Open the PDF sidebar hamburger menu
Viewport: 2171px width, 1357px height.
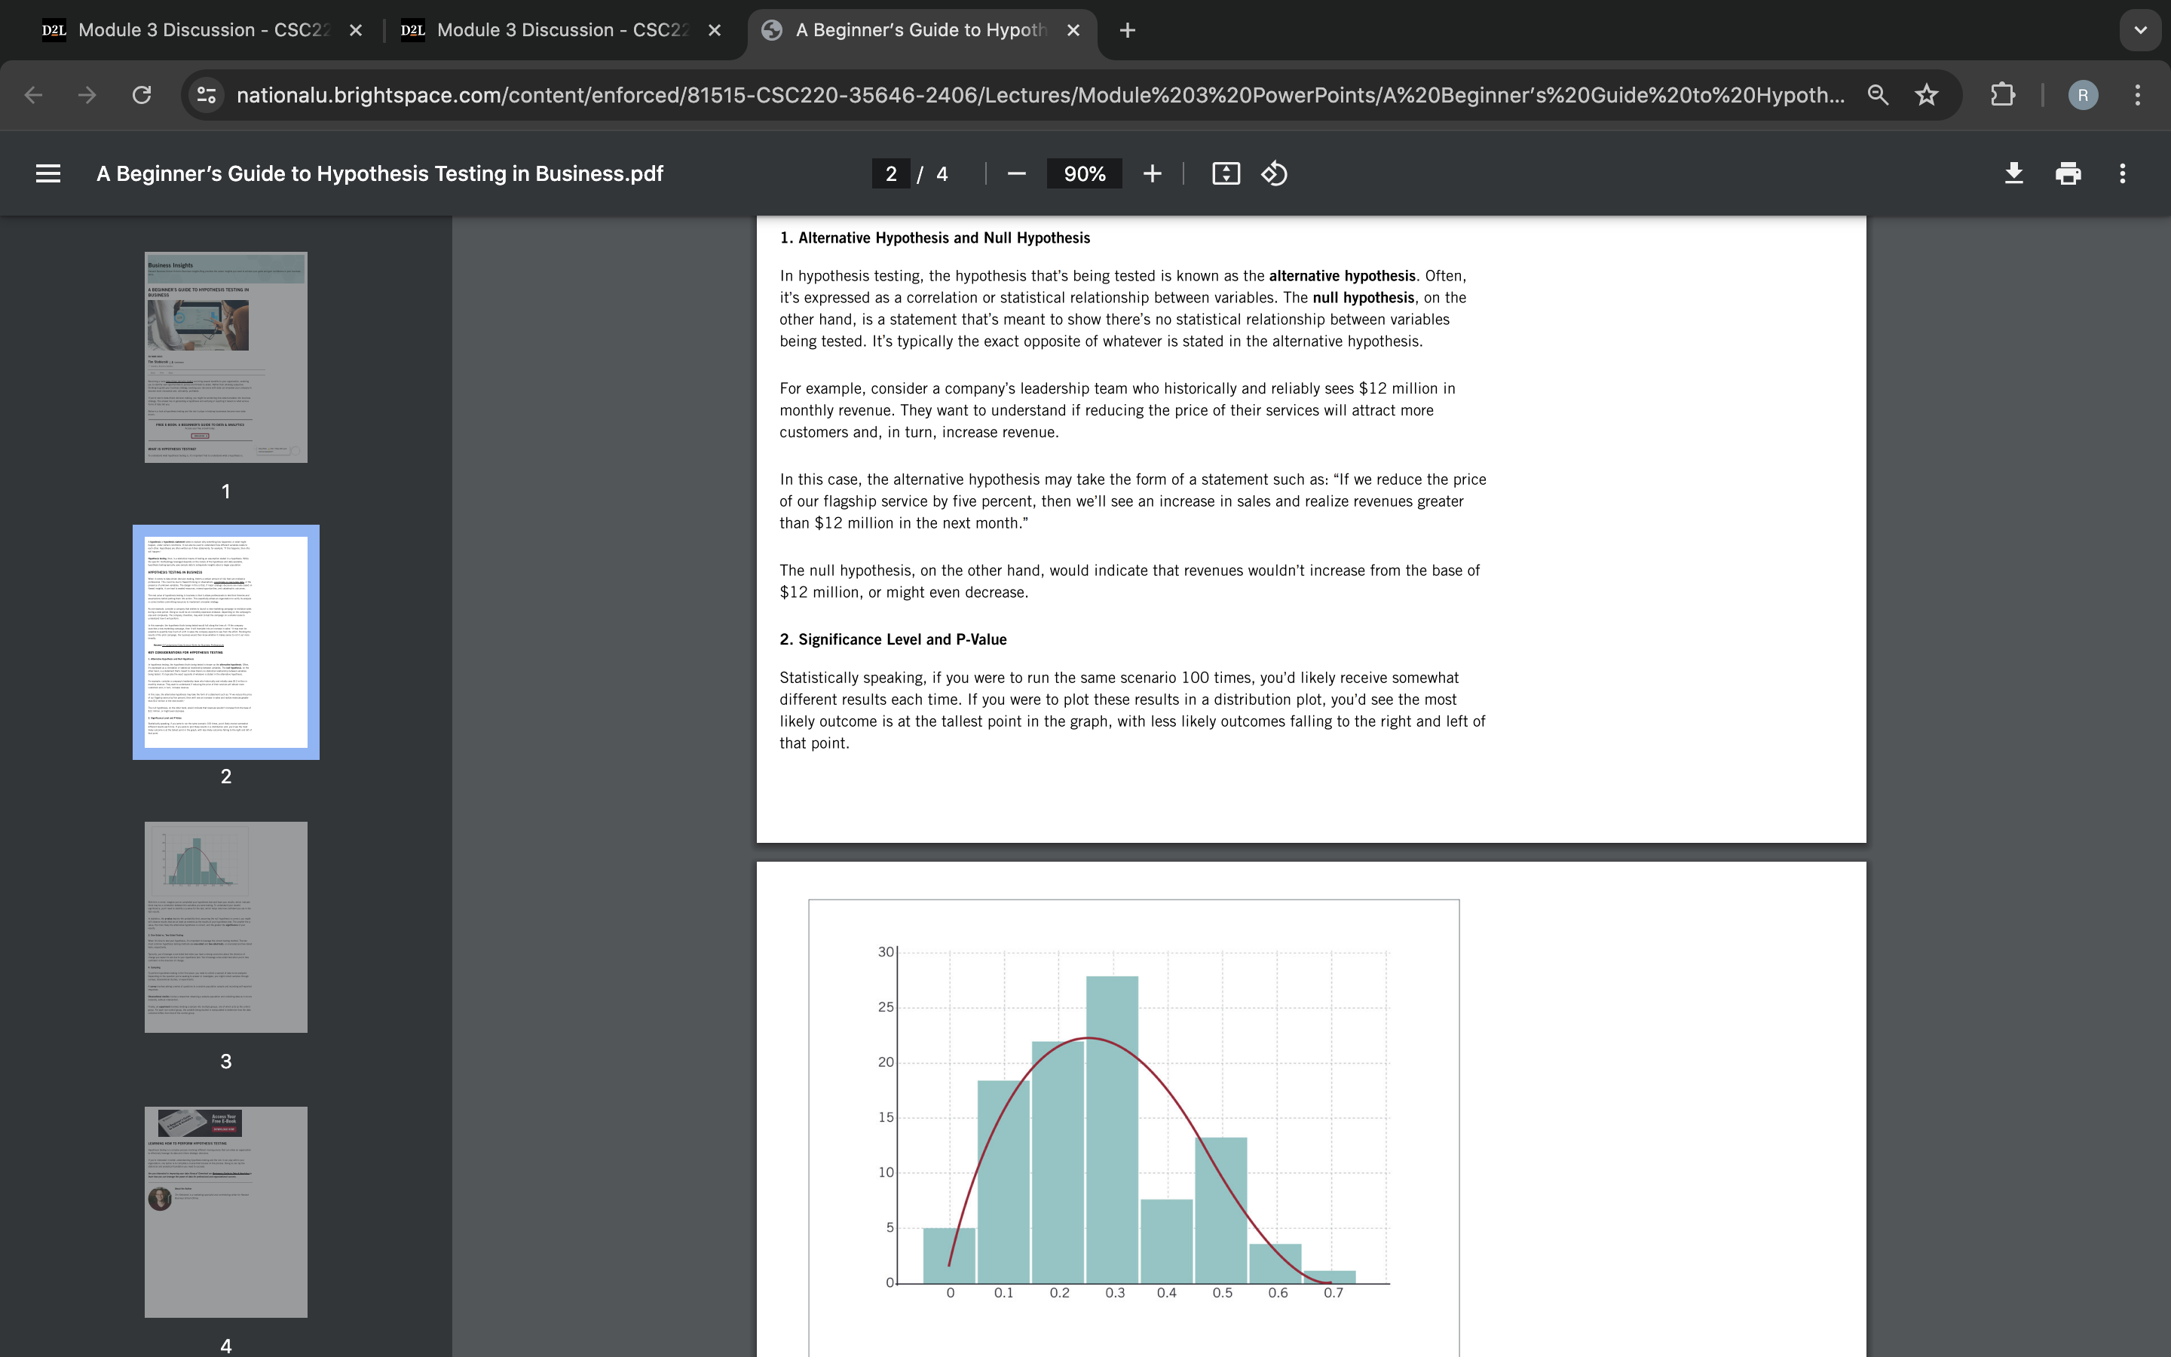coord(49,173)
